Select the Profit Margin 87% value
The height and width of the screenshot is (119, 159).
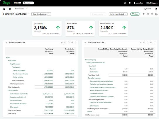click(71, 28)
